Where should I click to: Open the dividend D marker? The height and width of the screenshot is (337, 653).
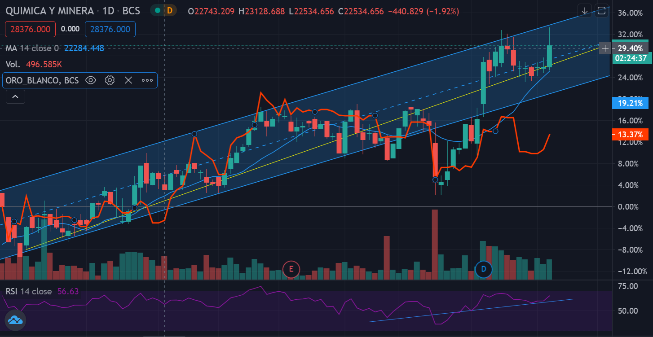coord(484,269)
